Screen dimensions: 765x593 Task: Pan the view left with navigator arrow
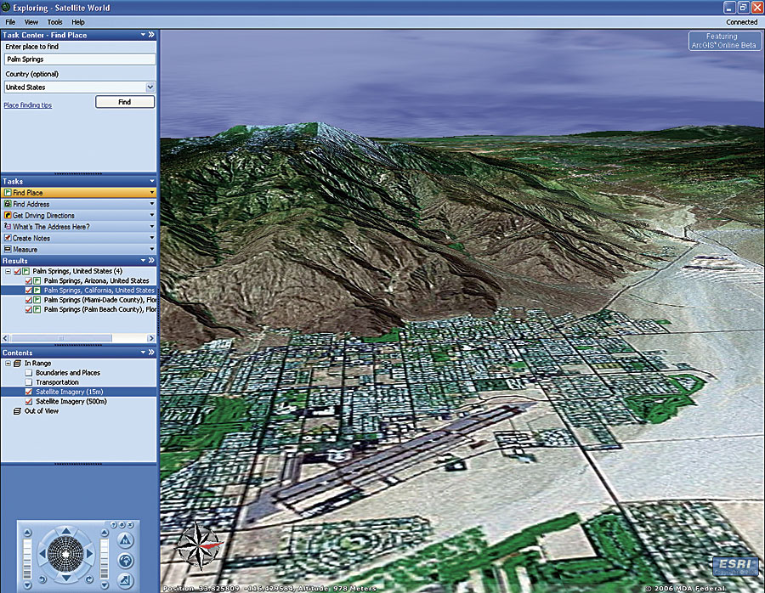42,554
